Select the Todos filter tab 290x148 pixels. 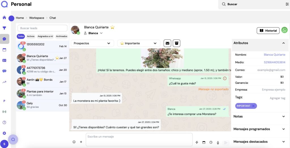click(x=21, y=36)
